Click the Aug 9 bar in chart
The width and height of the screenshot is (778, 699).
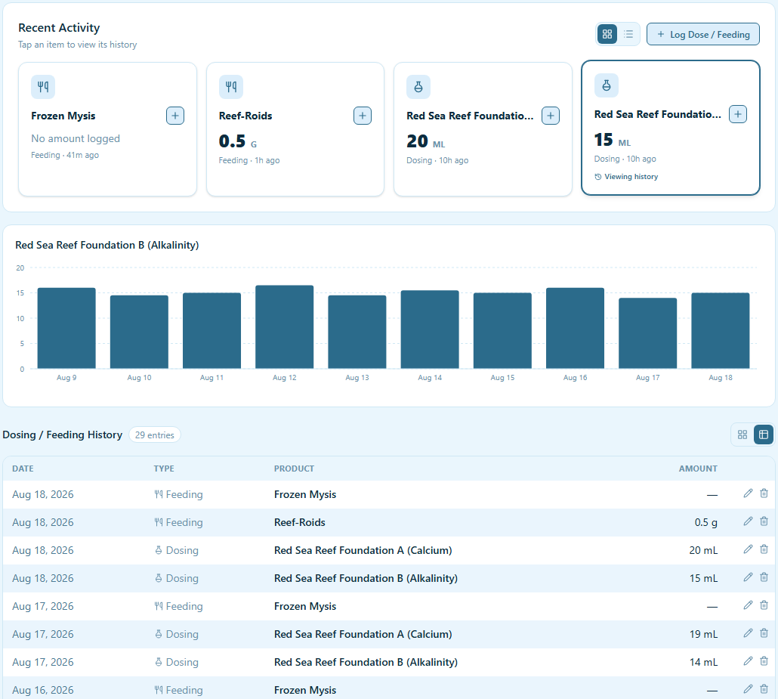coord(66,328)
